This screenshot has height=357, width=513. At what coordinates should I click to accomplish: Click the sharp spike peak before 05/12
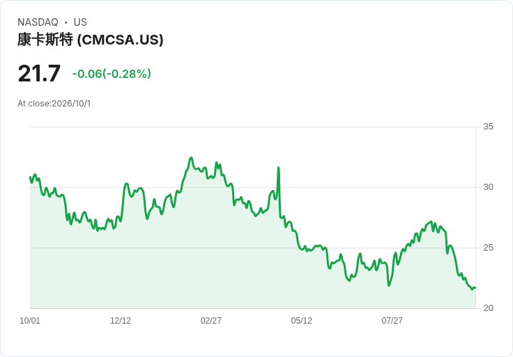(278, 168)
